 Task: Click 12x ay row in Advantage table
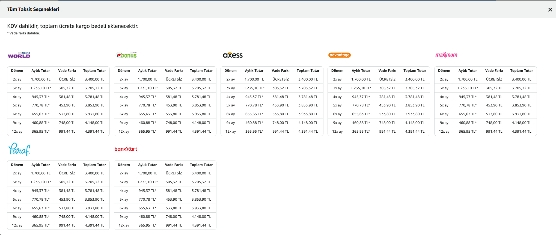[x=379, y=132]
